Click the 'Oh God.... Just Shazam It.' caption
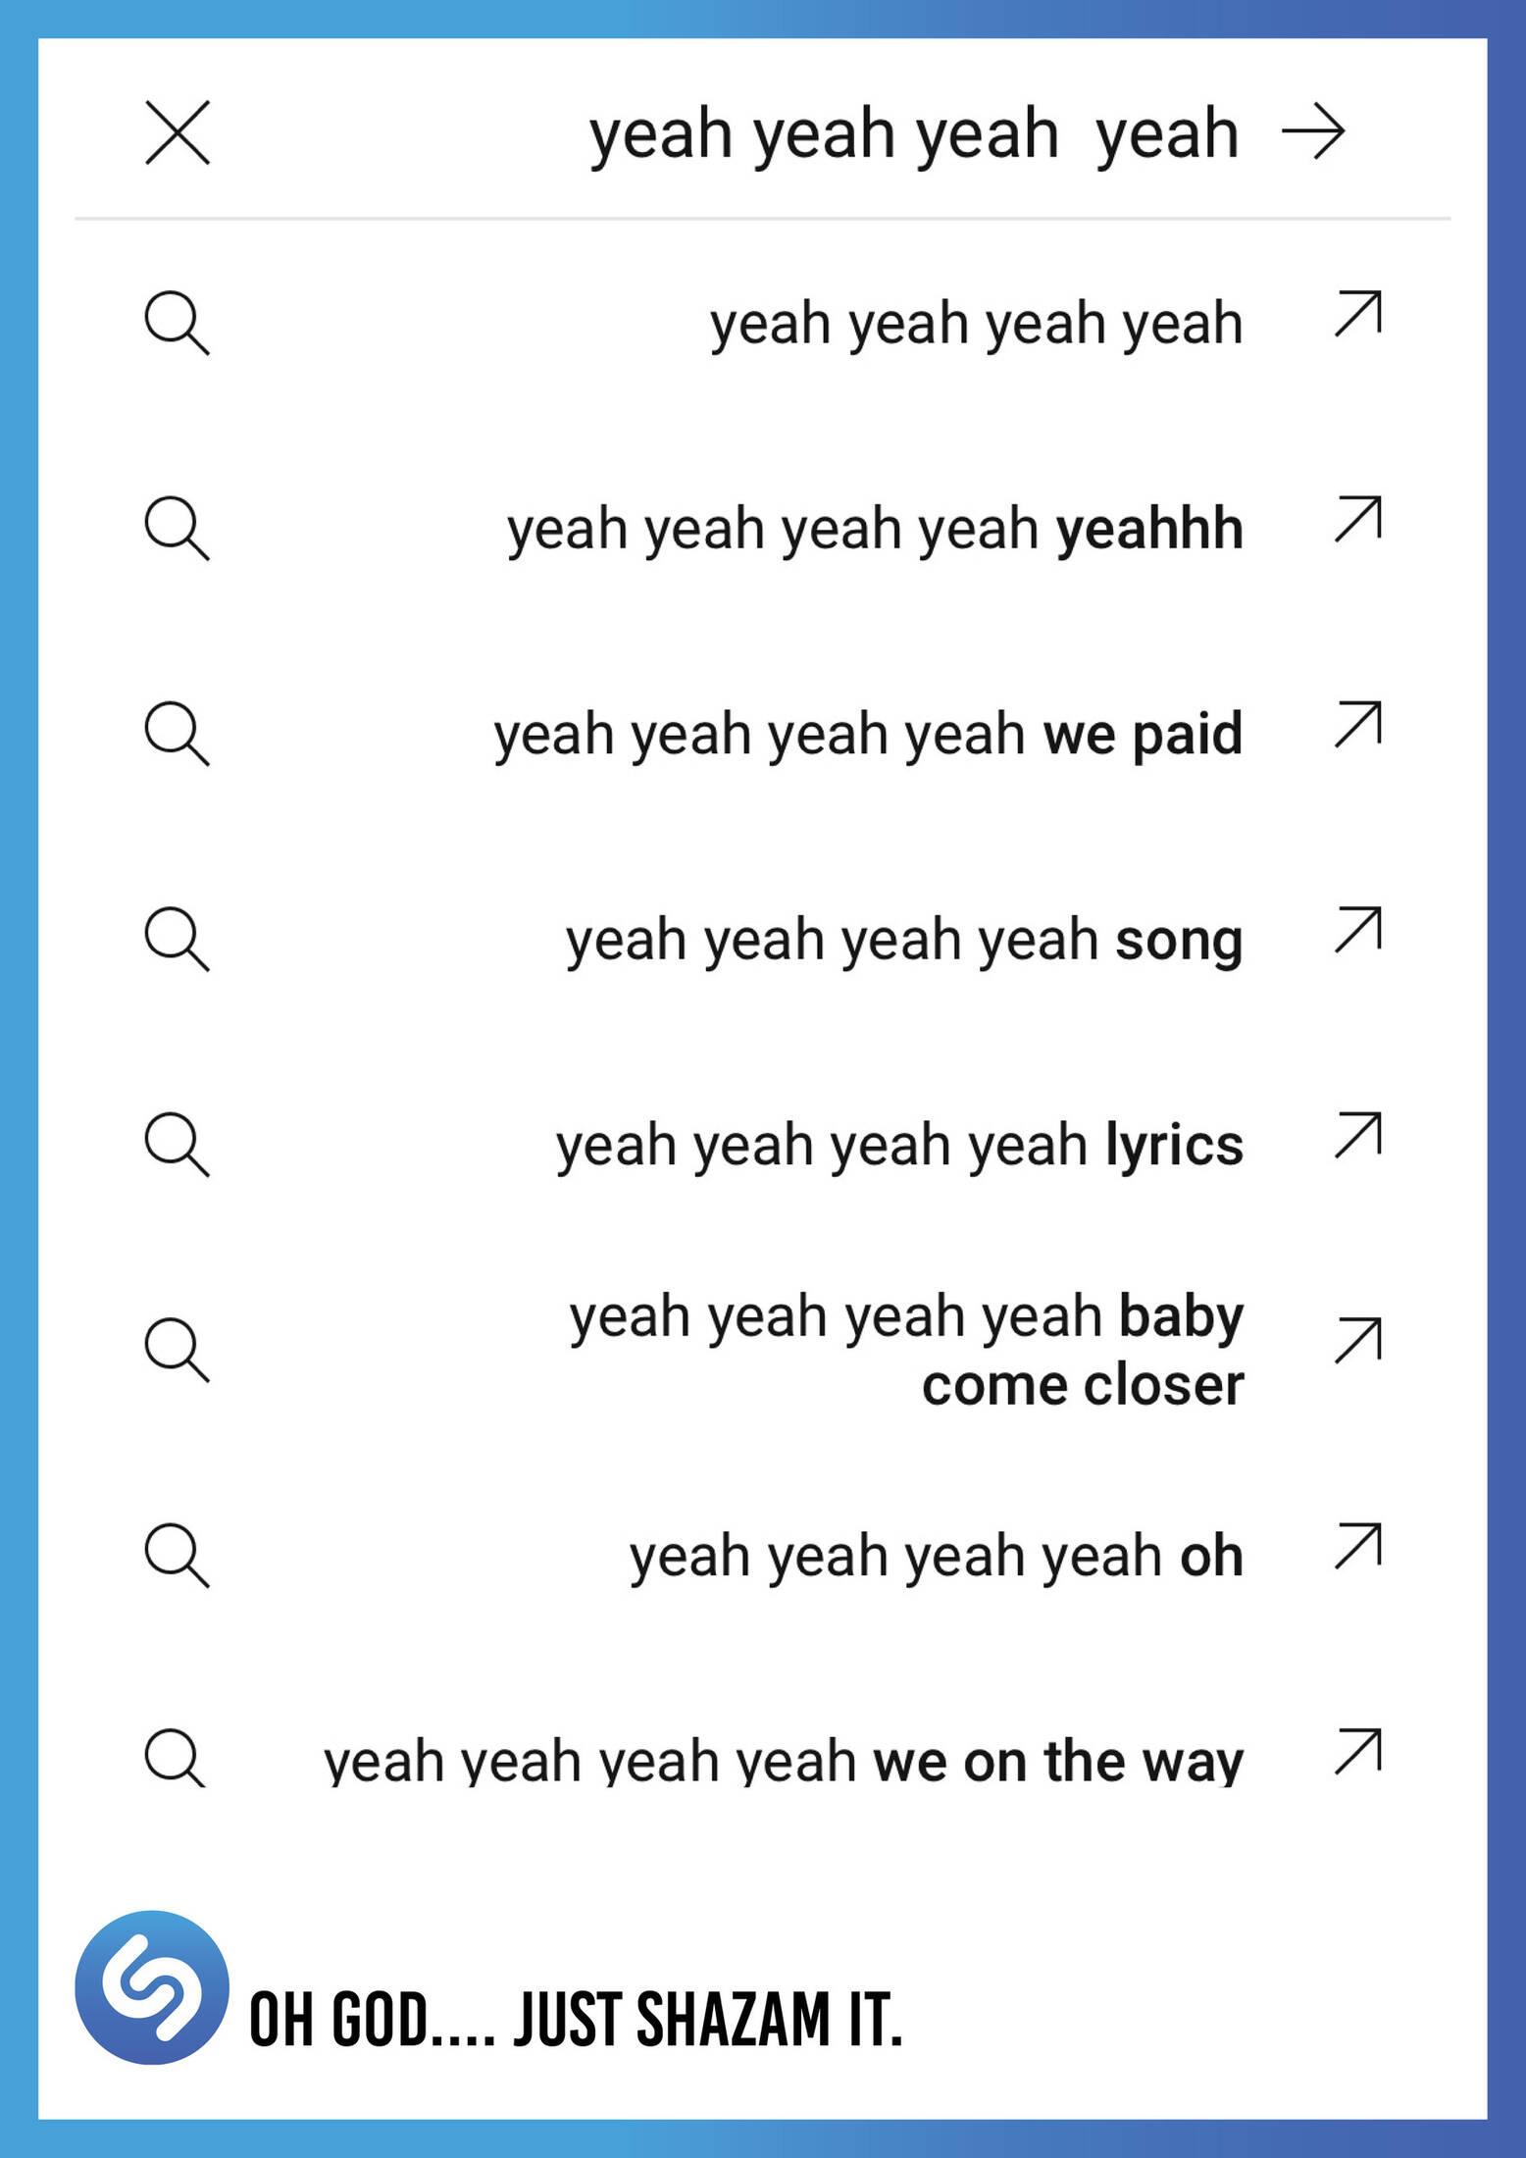The height and width of the screenshot is (2158, 1526). (x=576, y=2020)
